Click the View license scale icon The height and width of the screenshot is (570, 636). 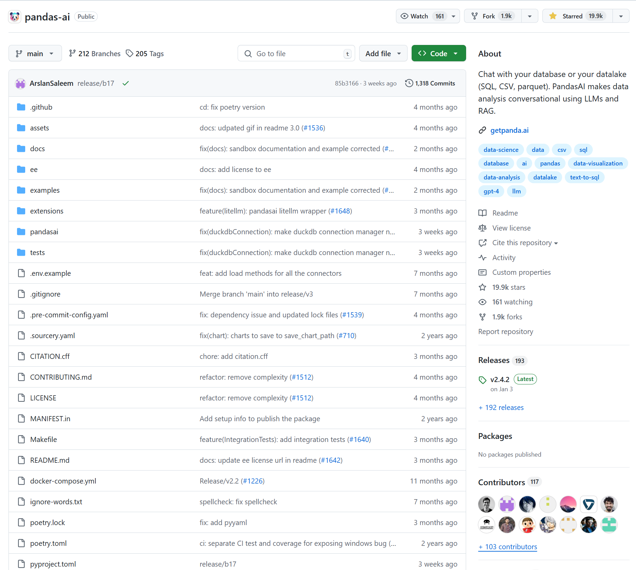[x=482, y=228]
